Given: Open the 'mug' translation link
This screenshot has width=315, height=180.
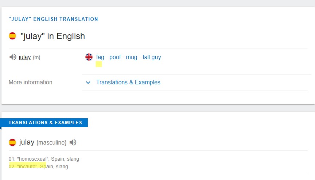Looking at the screenshot, I should click(131, 57).
